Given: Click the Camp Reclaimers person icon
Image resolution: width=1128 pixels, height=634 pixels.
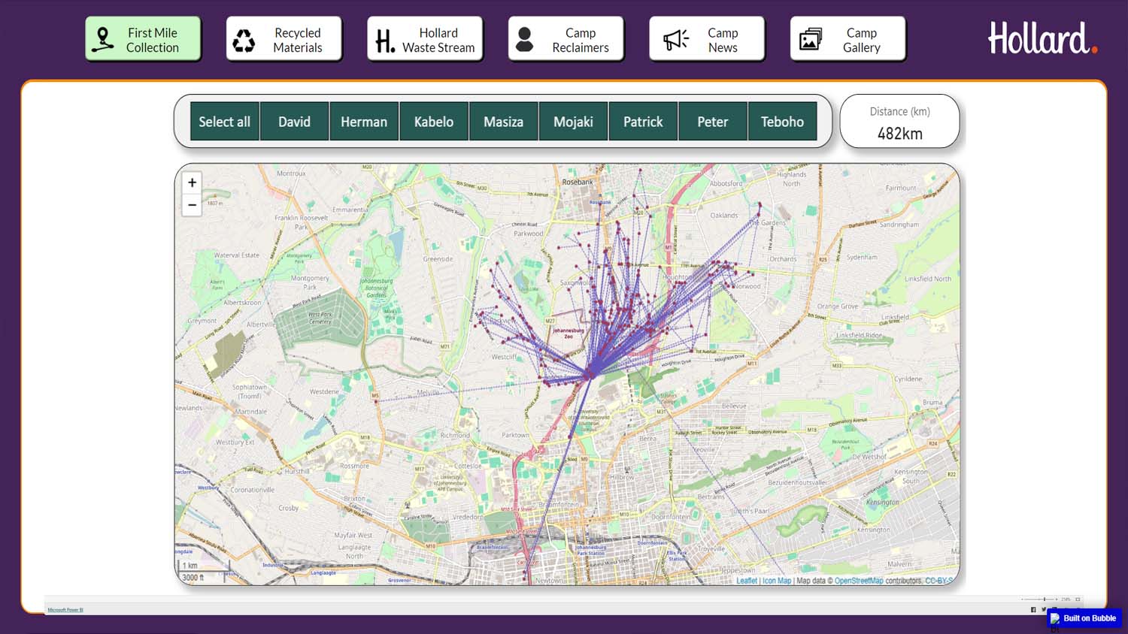Looking at the screenshot, I should [525, 40].
